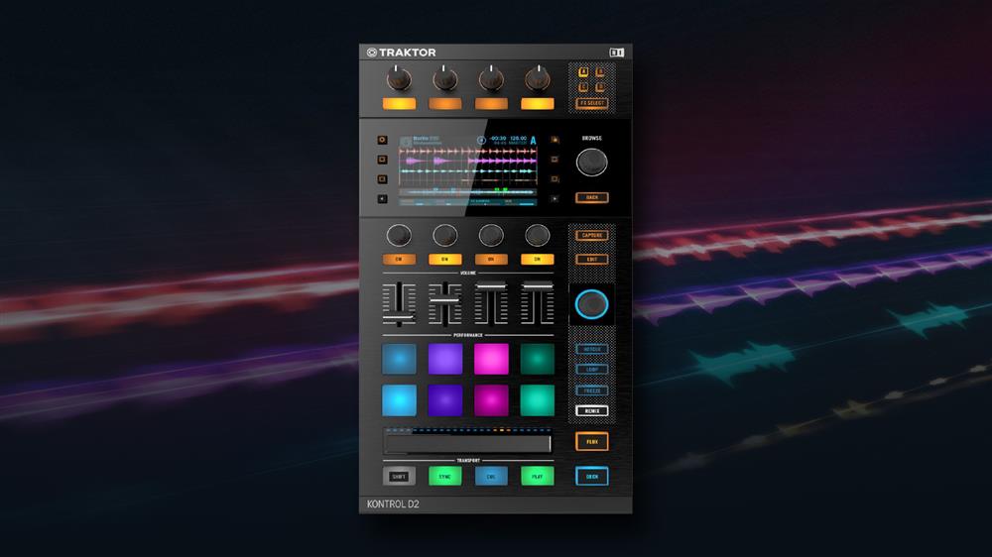Open settings with the gear display button
This screenshot has height=557, width=992.
pos(382,140)
